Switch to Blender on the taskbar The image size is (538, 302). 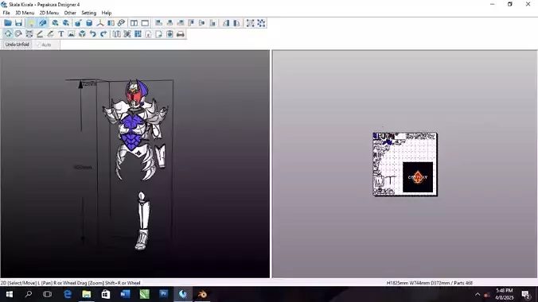(202, 294)
